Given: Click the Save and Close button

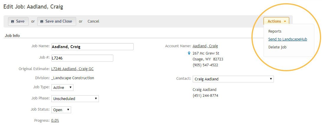Looking at the screenshot, I should 56,21.
